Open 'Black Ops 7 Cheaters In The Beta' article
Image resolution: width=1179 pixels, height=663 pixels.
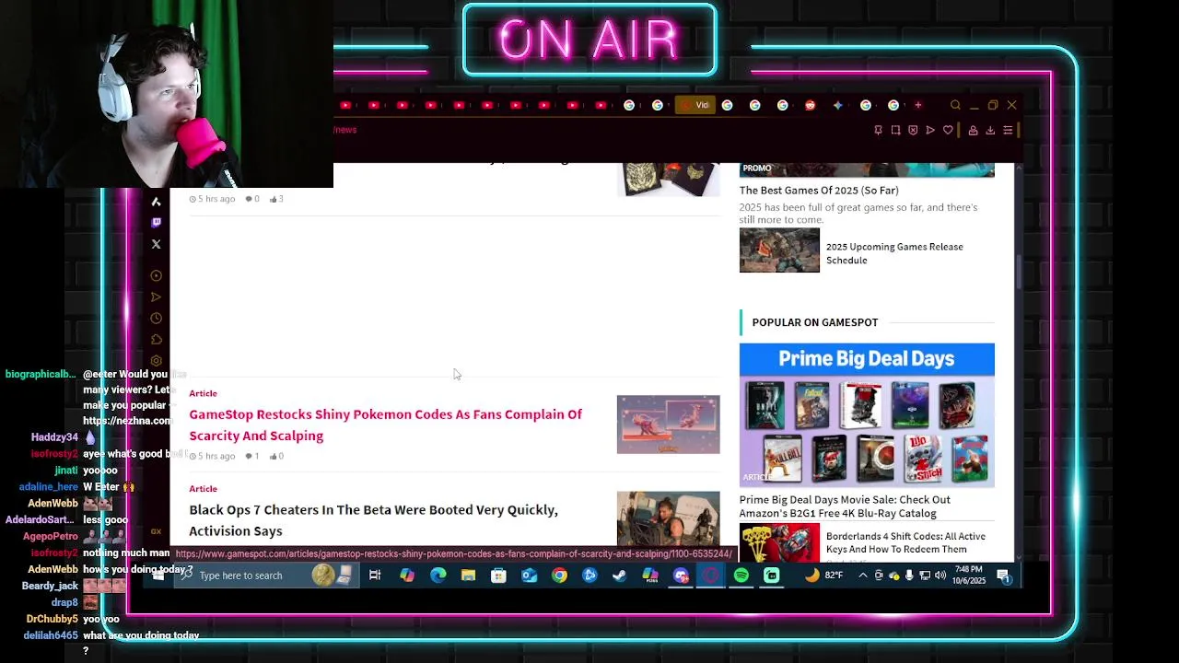point(373,520)
